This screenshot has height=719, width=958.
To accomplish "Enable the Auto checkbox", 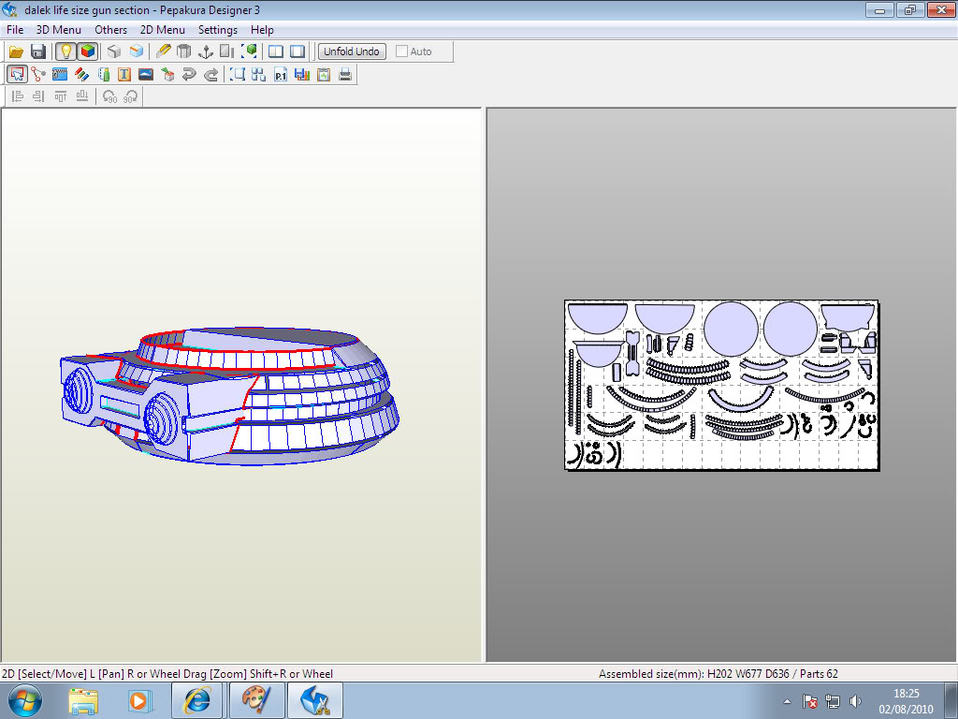I will tap(401, 51).
